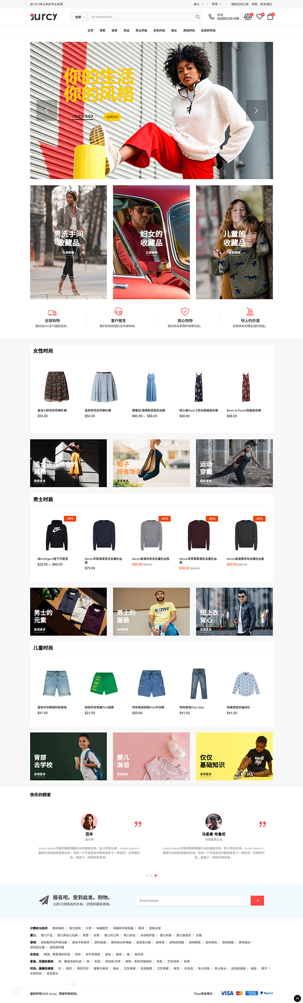
Task: Select the second testimonial carousel dot
Action: pos(151,875)
